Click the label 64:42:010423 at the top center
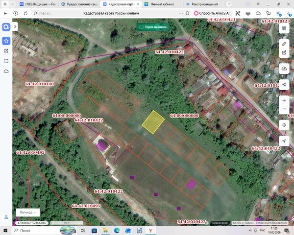 (221, 20)
